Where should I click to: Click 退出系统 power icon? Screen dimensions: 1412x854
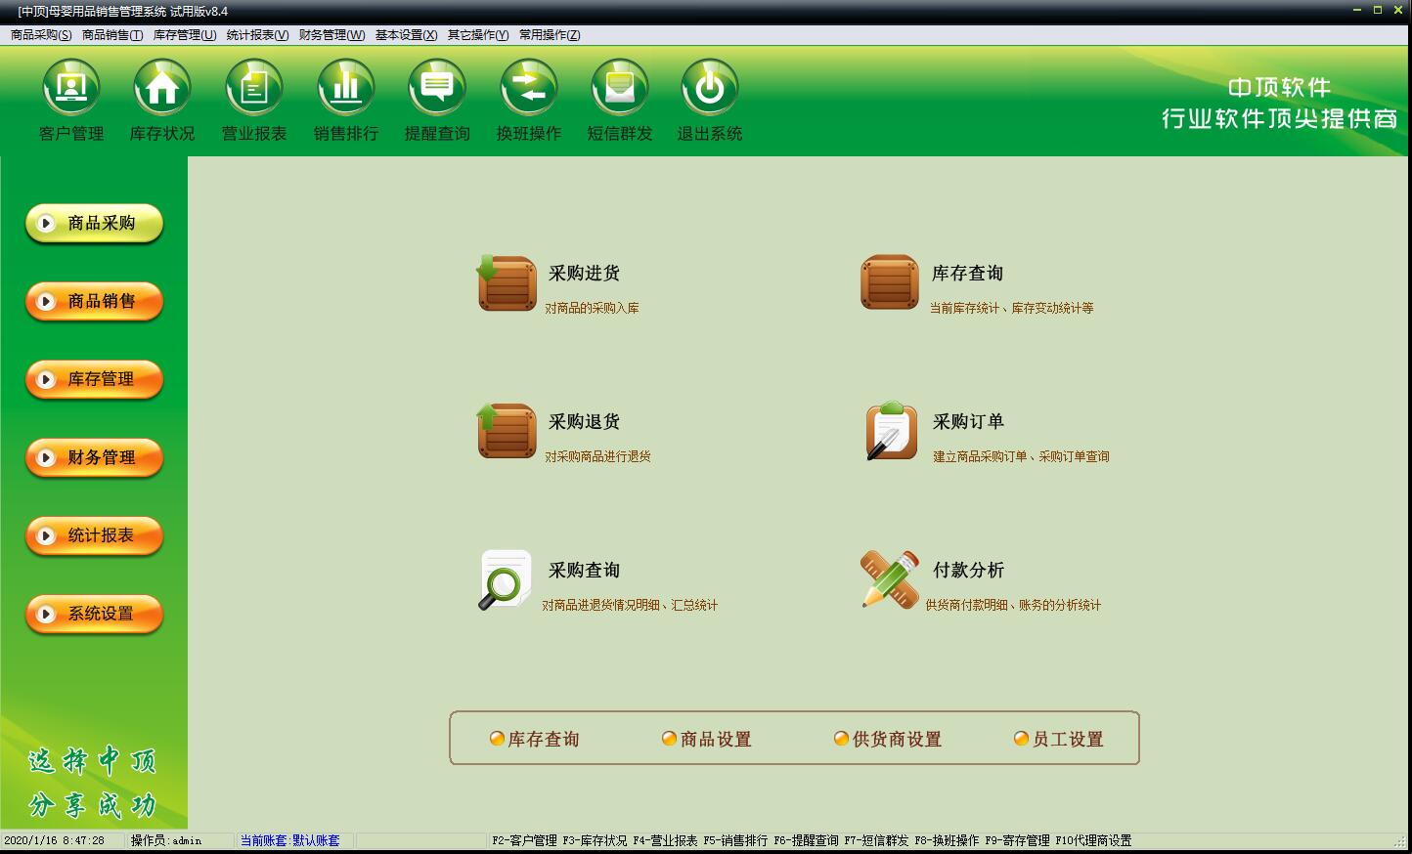pyautogui.click(x=710, y=88)
